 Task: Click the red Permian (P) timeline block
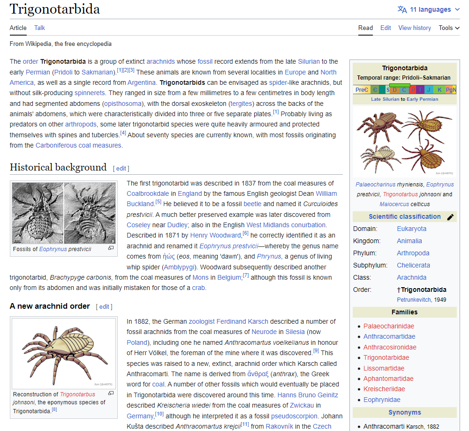[413, 90]
